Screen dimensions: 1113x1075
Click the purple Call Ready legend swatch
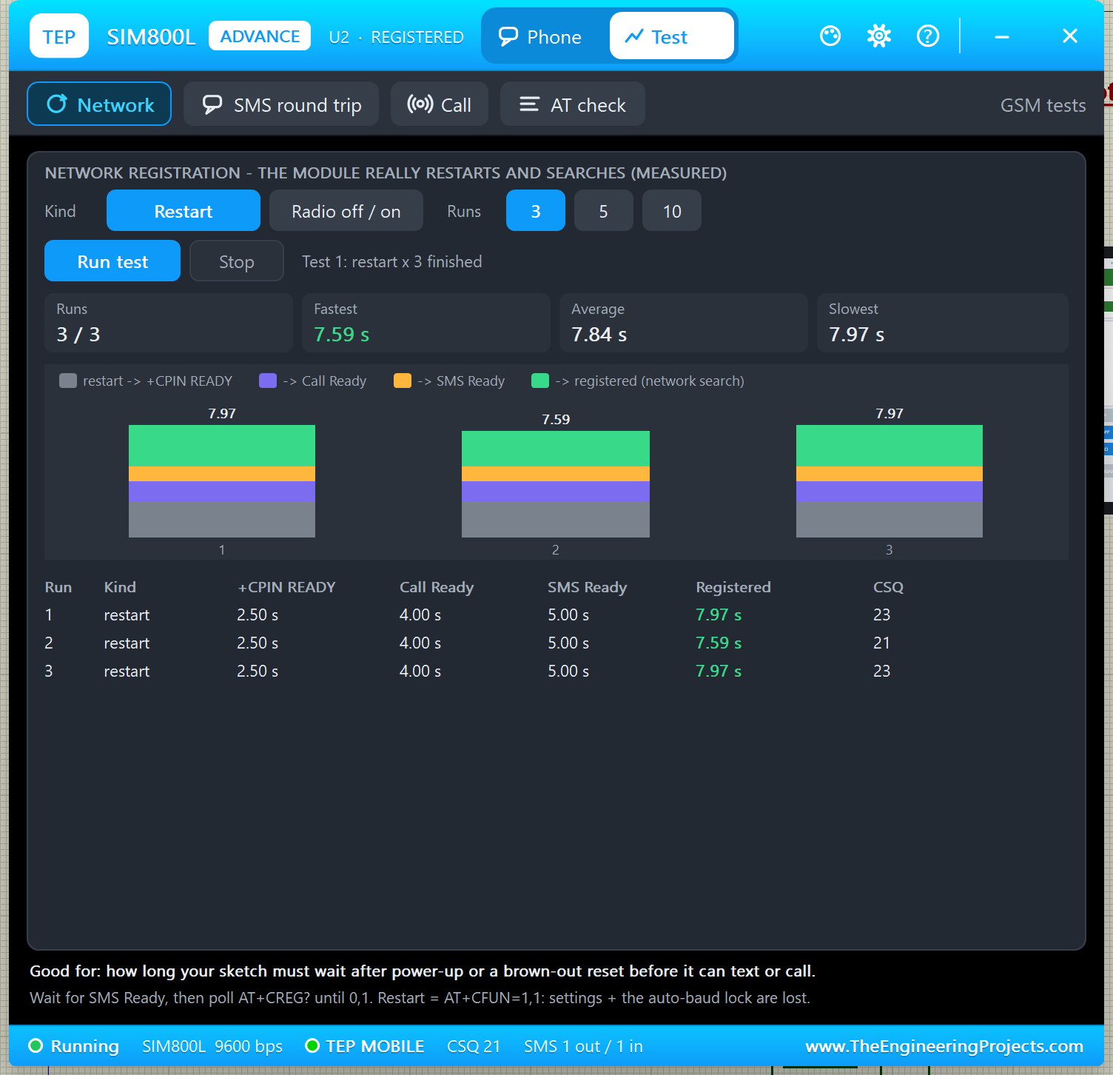pyautogui.click(x=268, y=381)
